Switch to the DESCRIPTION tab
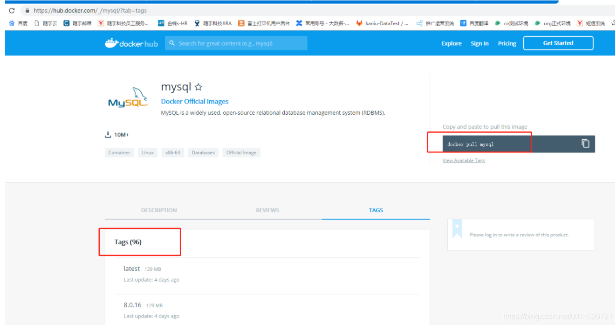This screenshot has width=616, height=325. [x=159, y=210]
